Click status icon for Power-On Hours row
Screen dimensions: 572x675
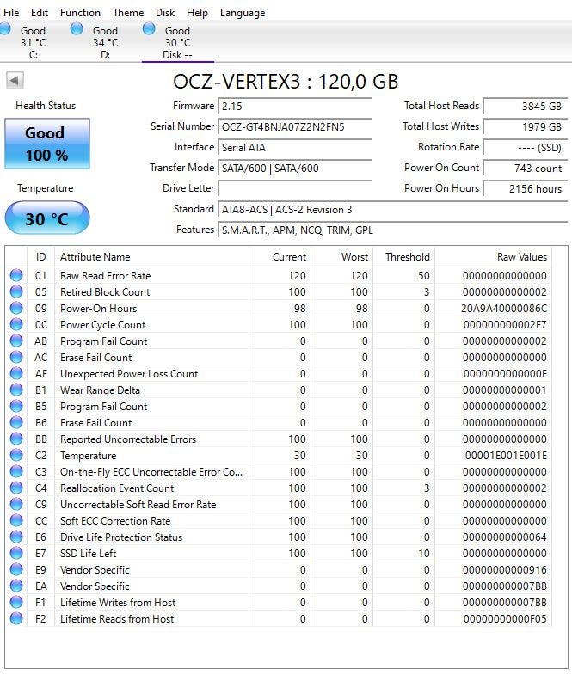tap(16, 308)
